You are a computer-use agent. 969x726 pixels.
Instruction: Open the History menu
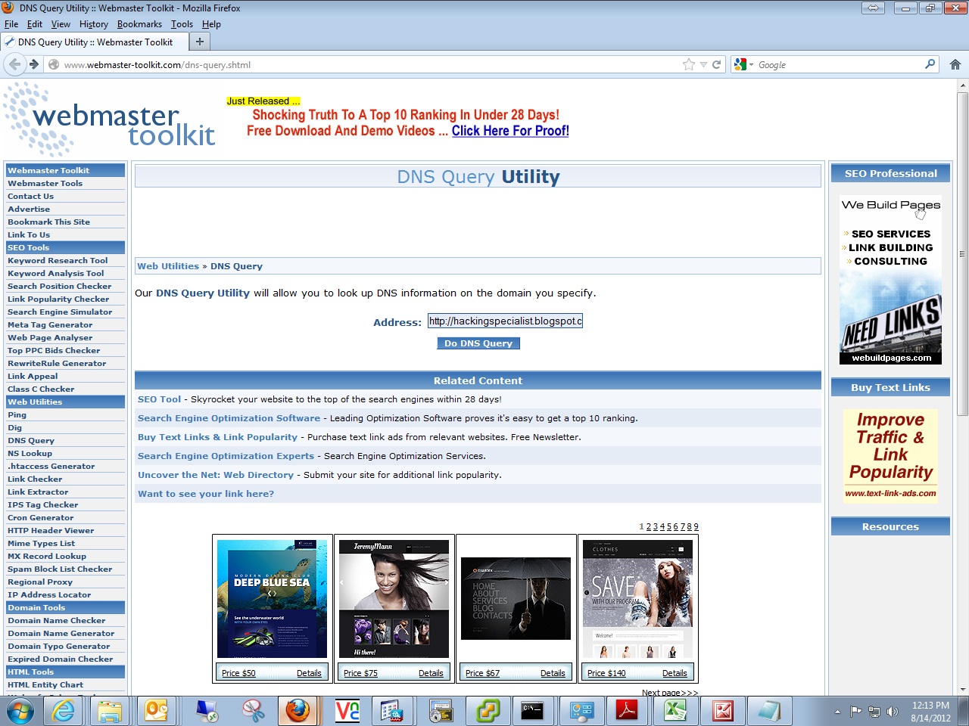(x=94, y=24)
